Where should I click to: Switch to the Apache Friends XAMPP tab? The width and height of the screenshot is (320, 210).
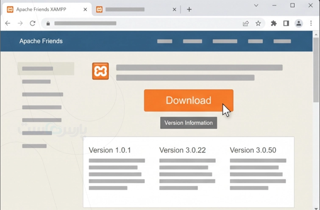pyautogui.click(x=47, y=9)
